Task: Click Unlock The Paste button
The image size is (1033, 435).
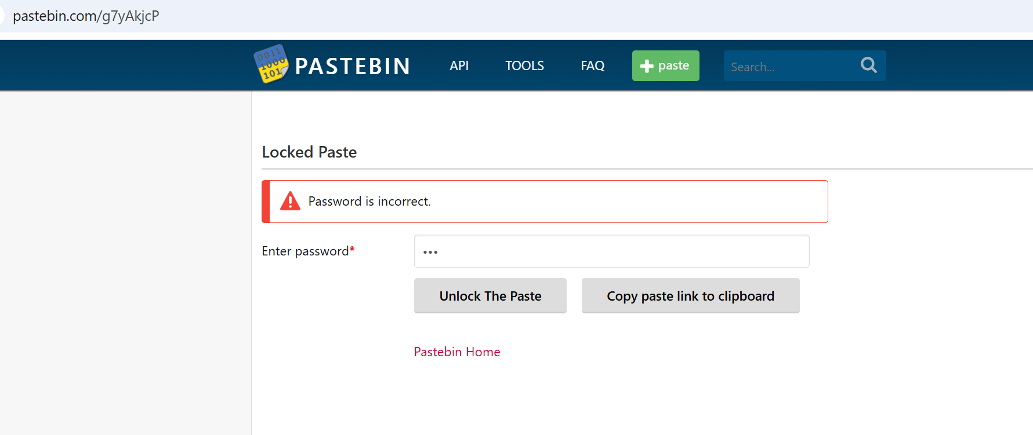Action: click(x=490, y=295)
